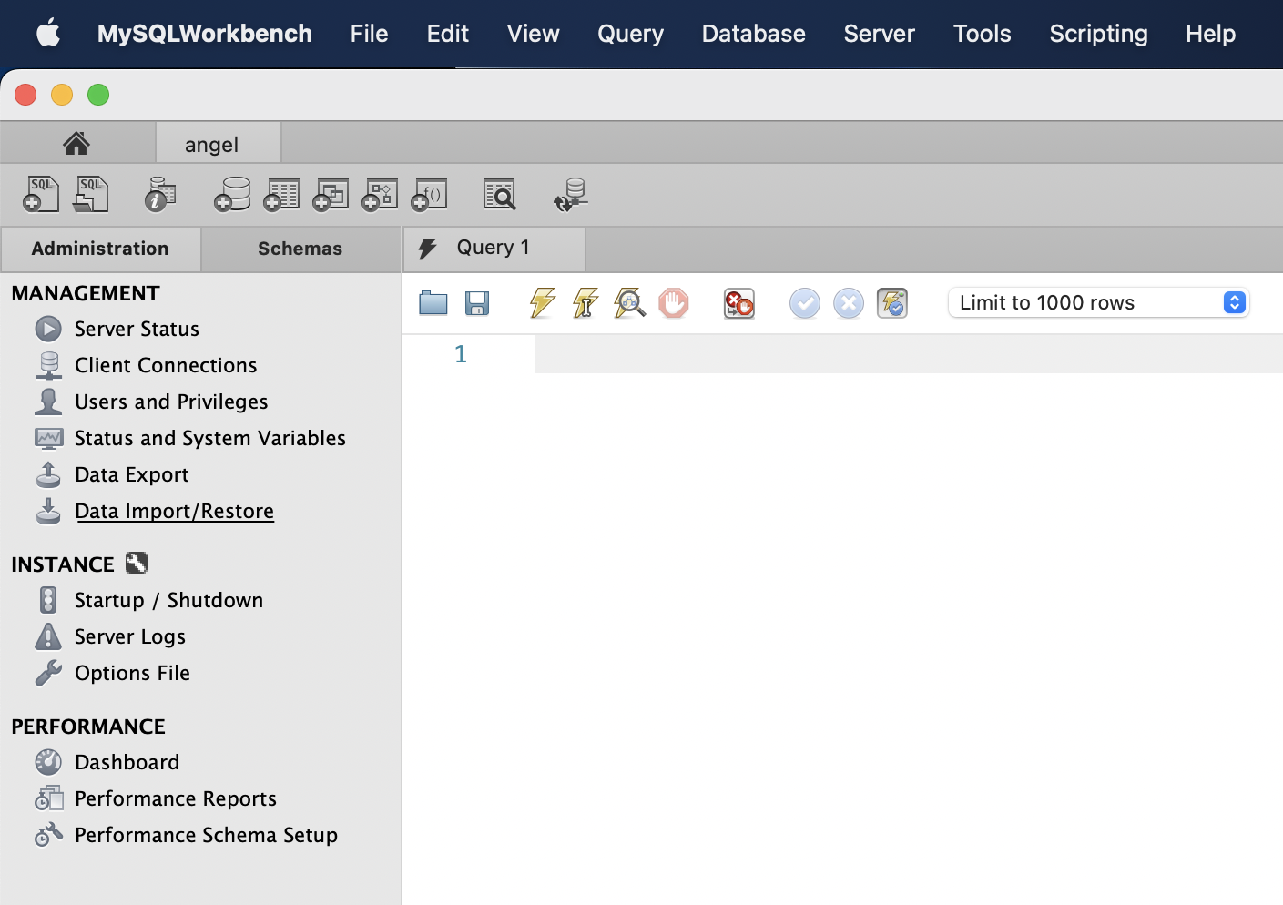The width and height of the screenshot is (1283, 905).
Task: Create a new stored procedure icon
Action: point(380,194)
